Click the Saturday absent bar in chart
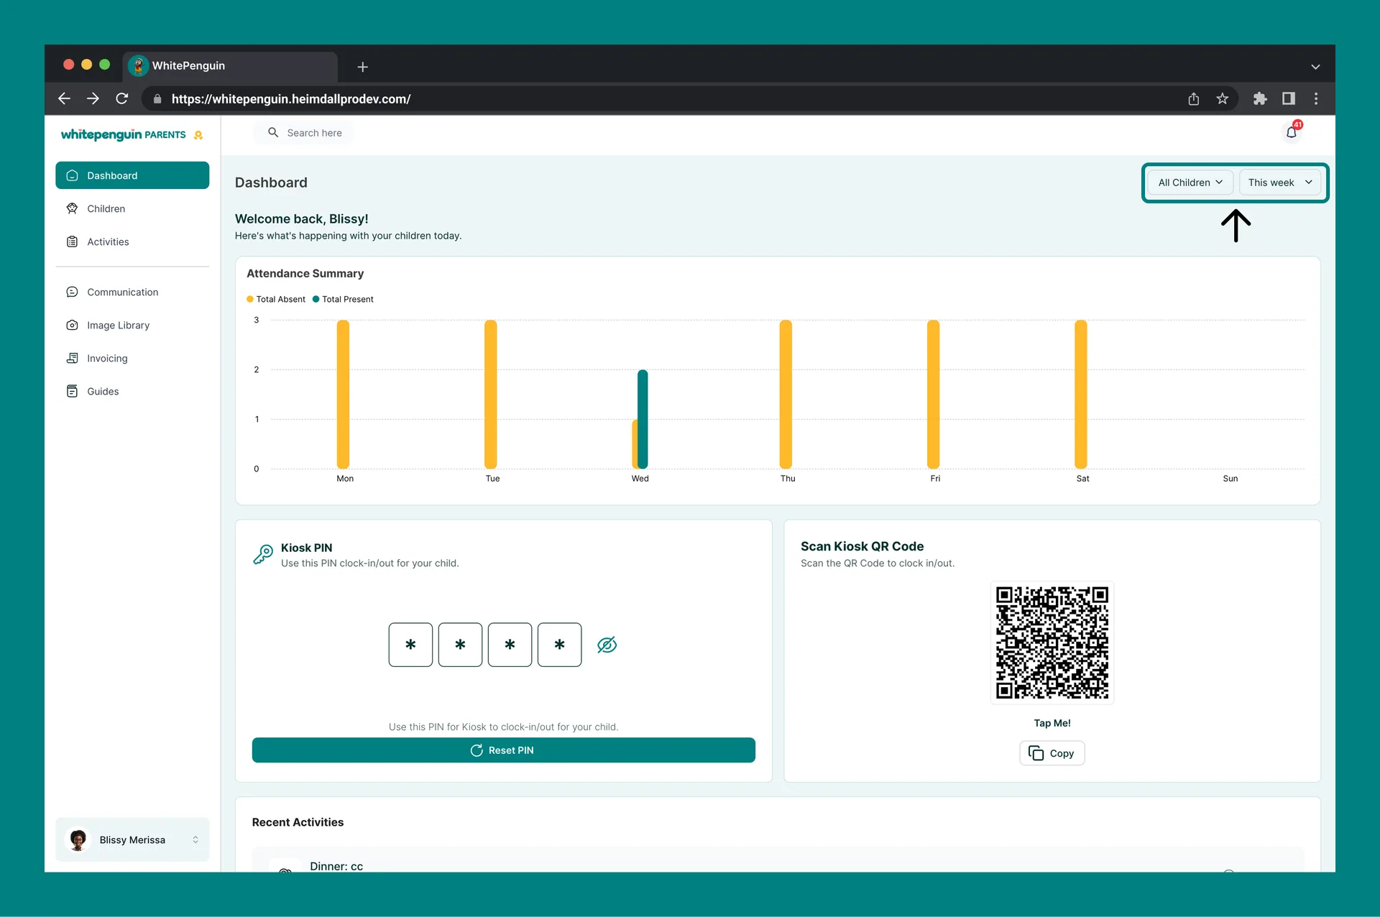1380x917 pixels. click(1080, 394)
